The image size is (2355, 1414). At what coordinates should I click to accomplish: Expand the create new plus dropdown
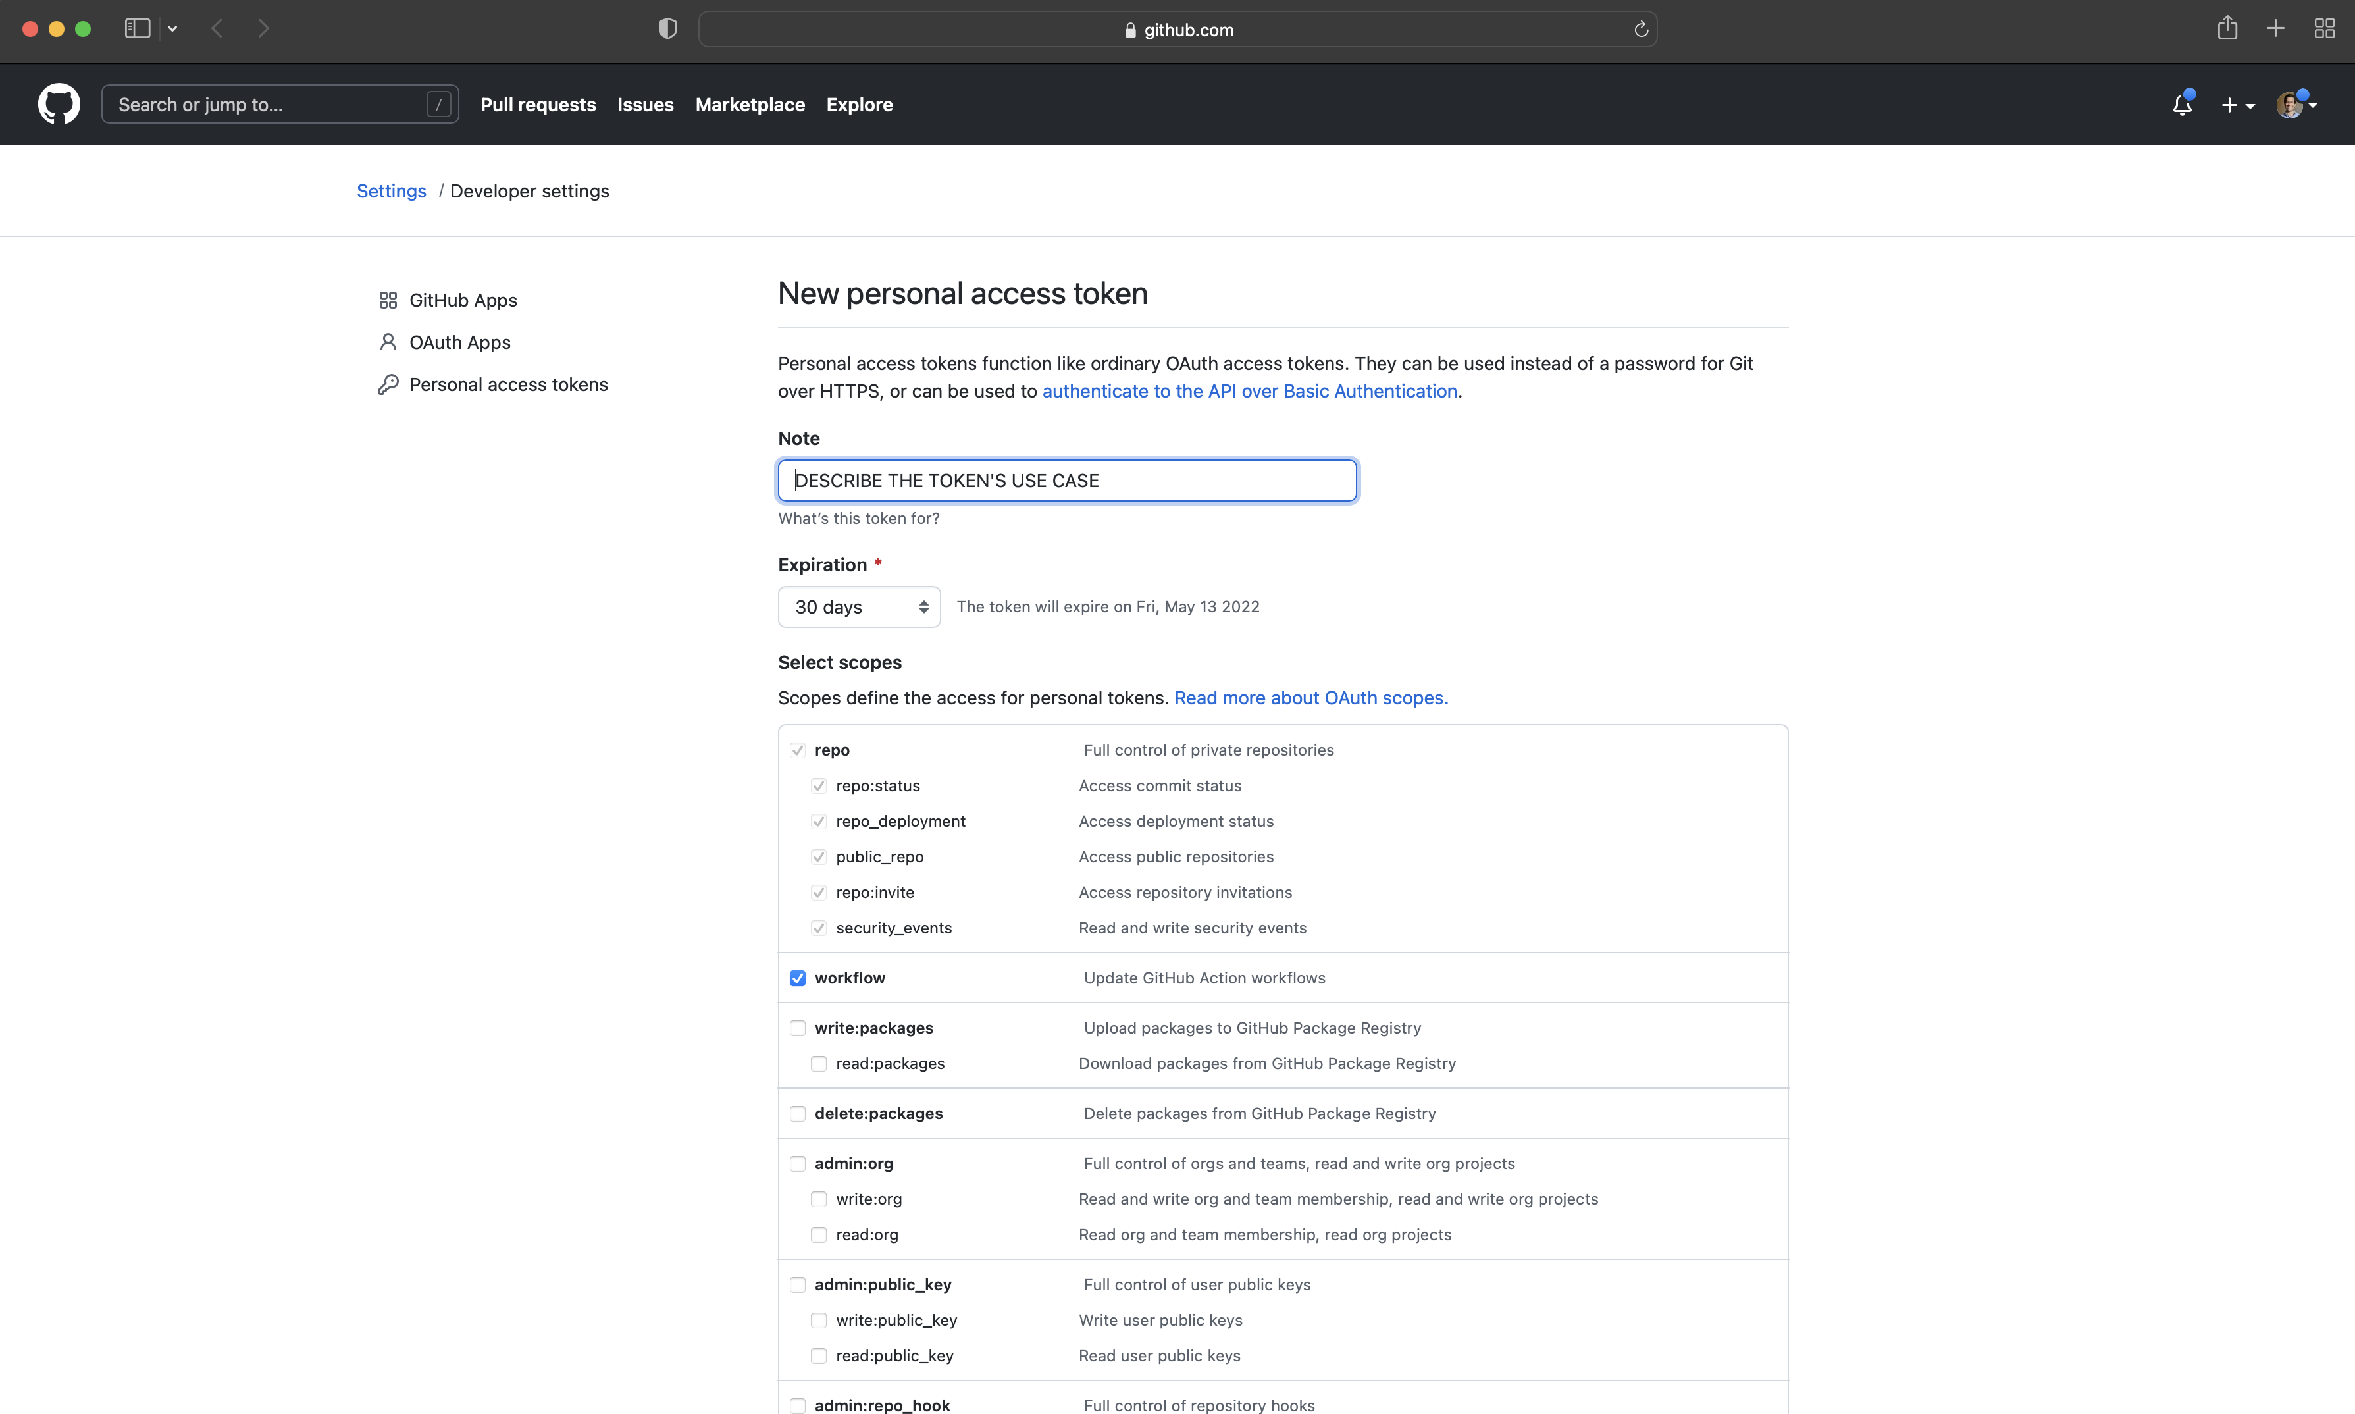click(2237, 106)
